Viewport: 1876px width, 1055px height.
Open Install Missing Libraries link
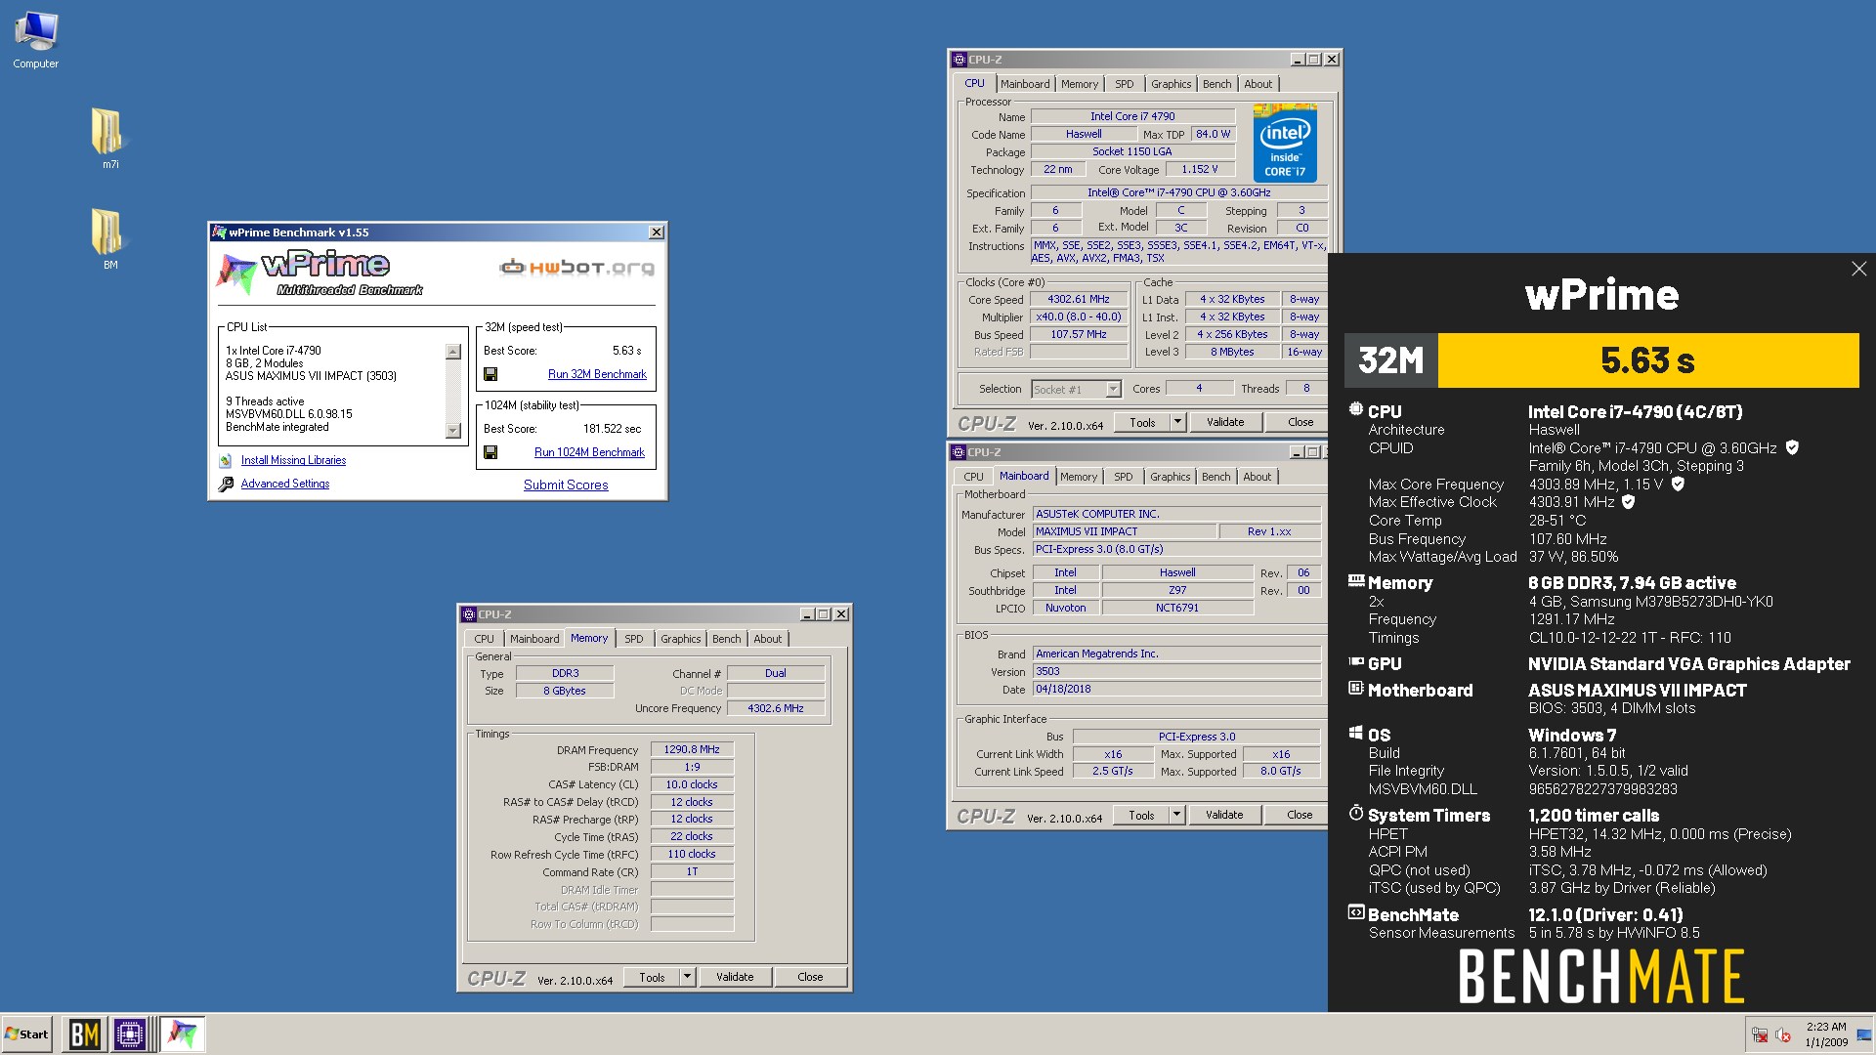click(293, 460)
